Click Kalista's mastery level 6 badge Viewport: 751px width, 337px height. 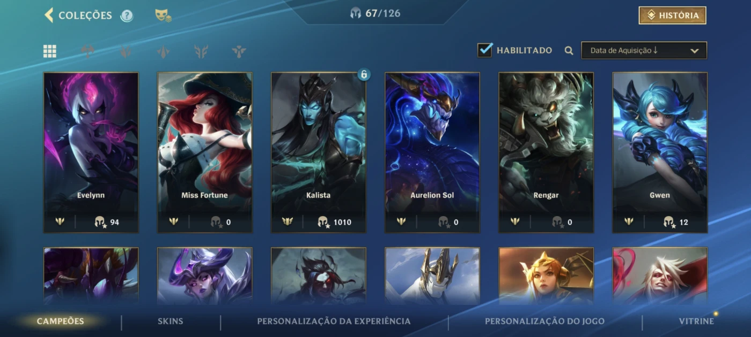point(364,74)
